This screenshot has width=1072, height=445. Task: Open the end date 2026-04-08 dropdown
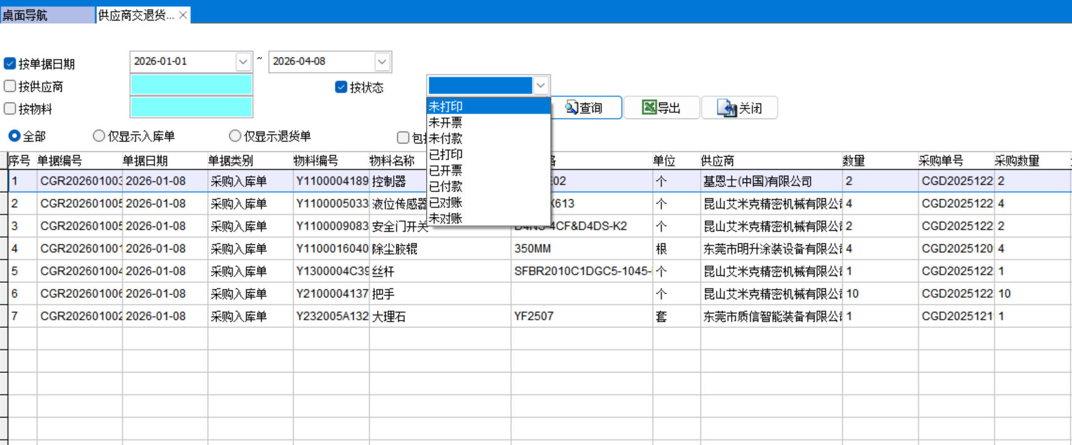coord(382,61)
